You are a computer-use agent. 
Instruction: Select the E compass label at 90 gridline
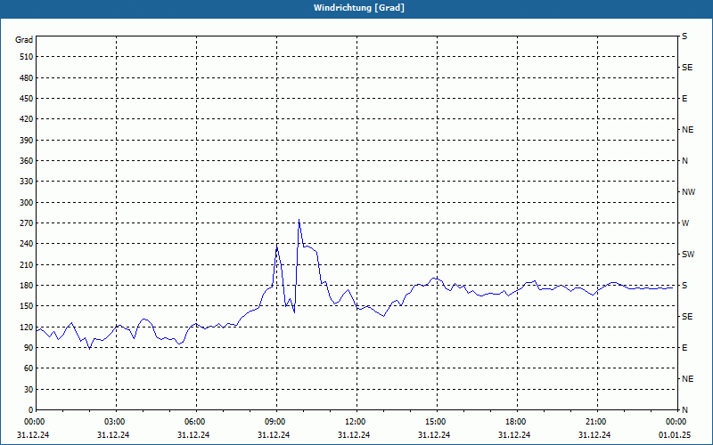click(684, 348)
